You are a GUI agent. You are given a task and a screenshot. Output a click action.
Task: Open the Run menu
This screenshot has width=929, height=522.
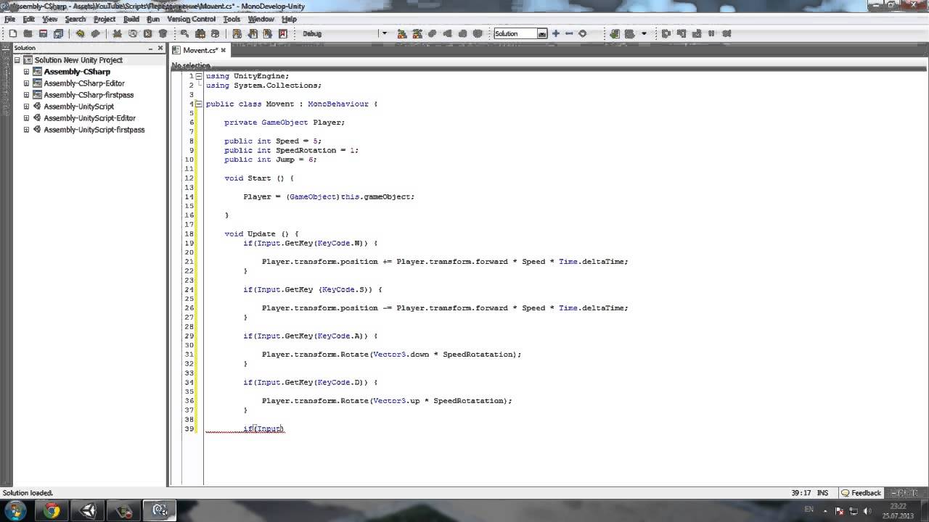pos(153,20)
